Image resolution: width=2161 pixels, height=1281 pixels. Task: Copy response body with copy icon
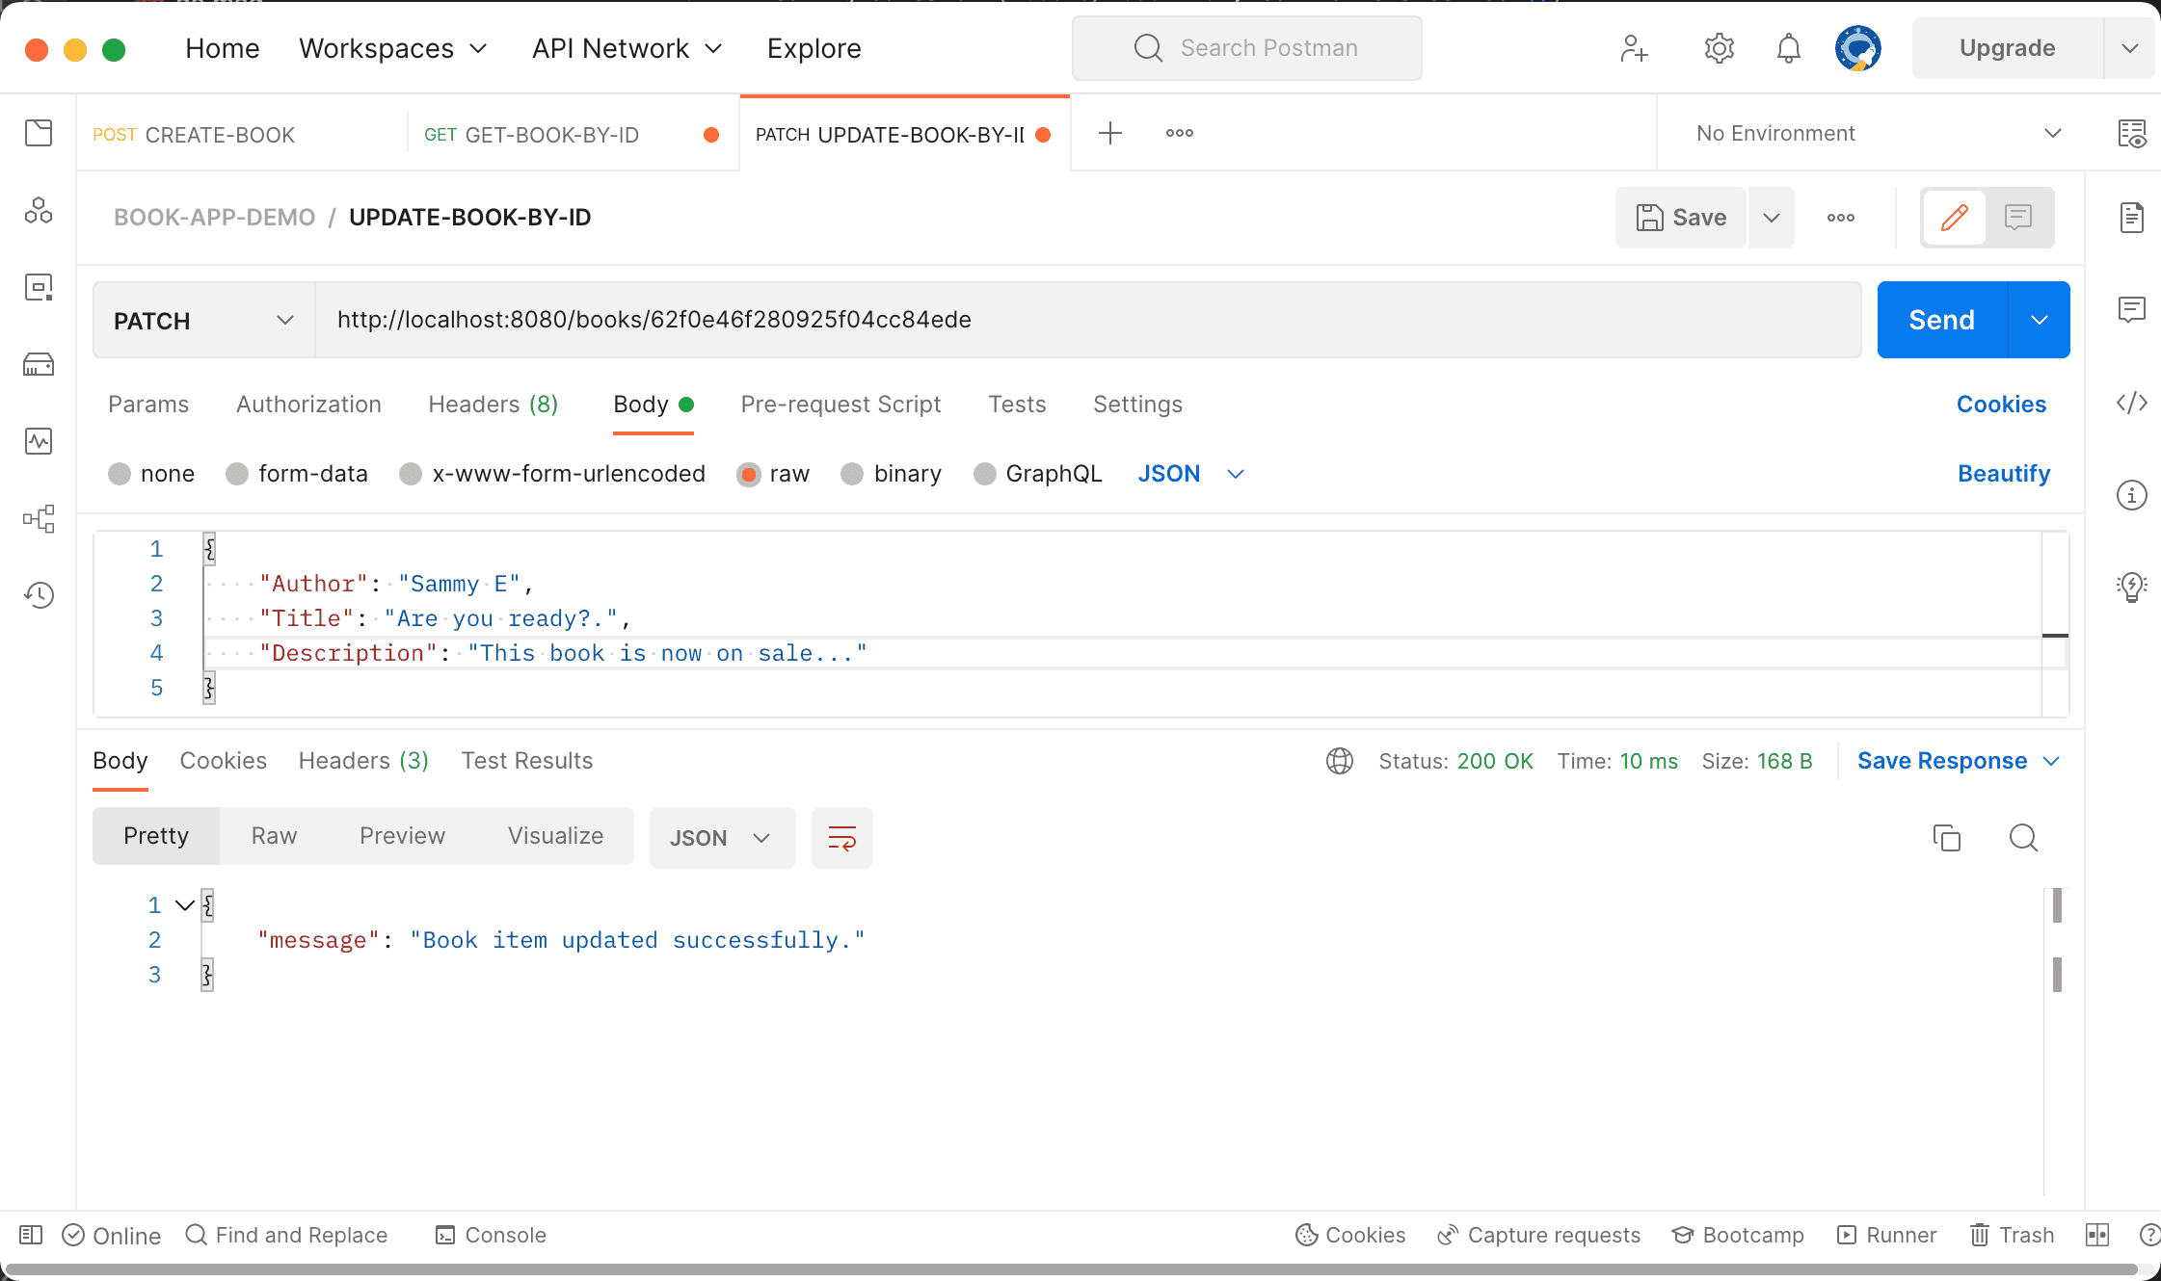[1946, 838]
